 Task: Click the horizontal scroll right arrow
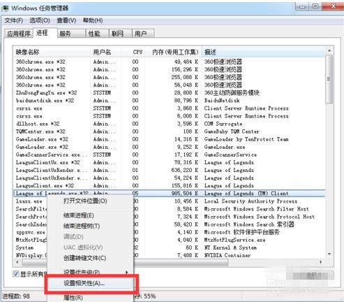coord(321,262)
